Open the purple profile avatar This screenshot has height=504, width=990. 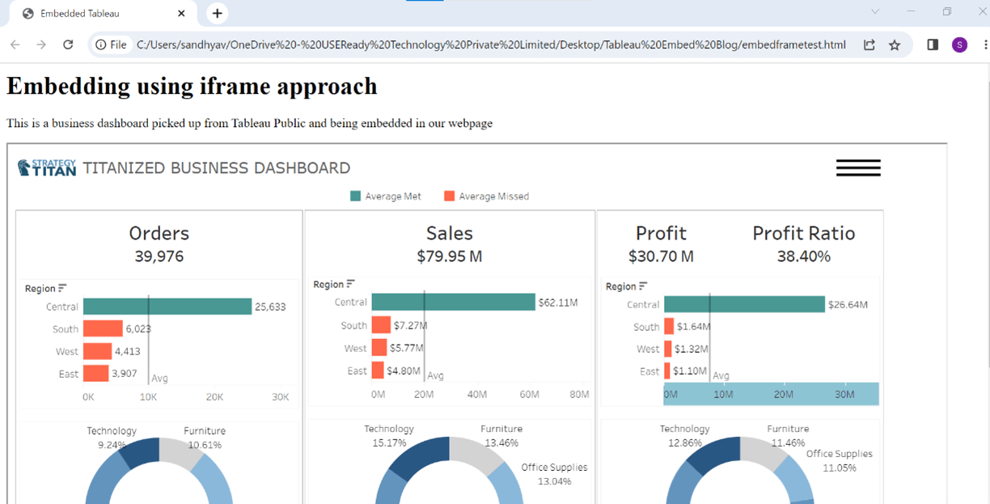(x=959, y=44)
